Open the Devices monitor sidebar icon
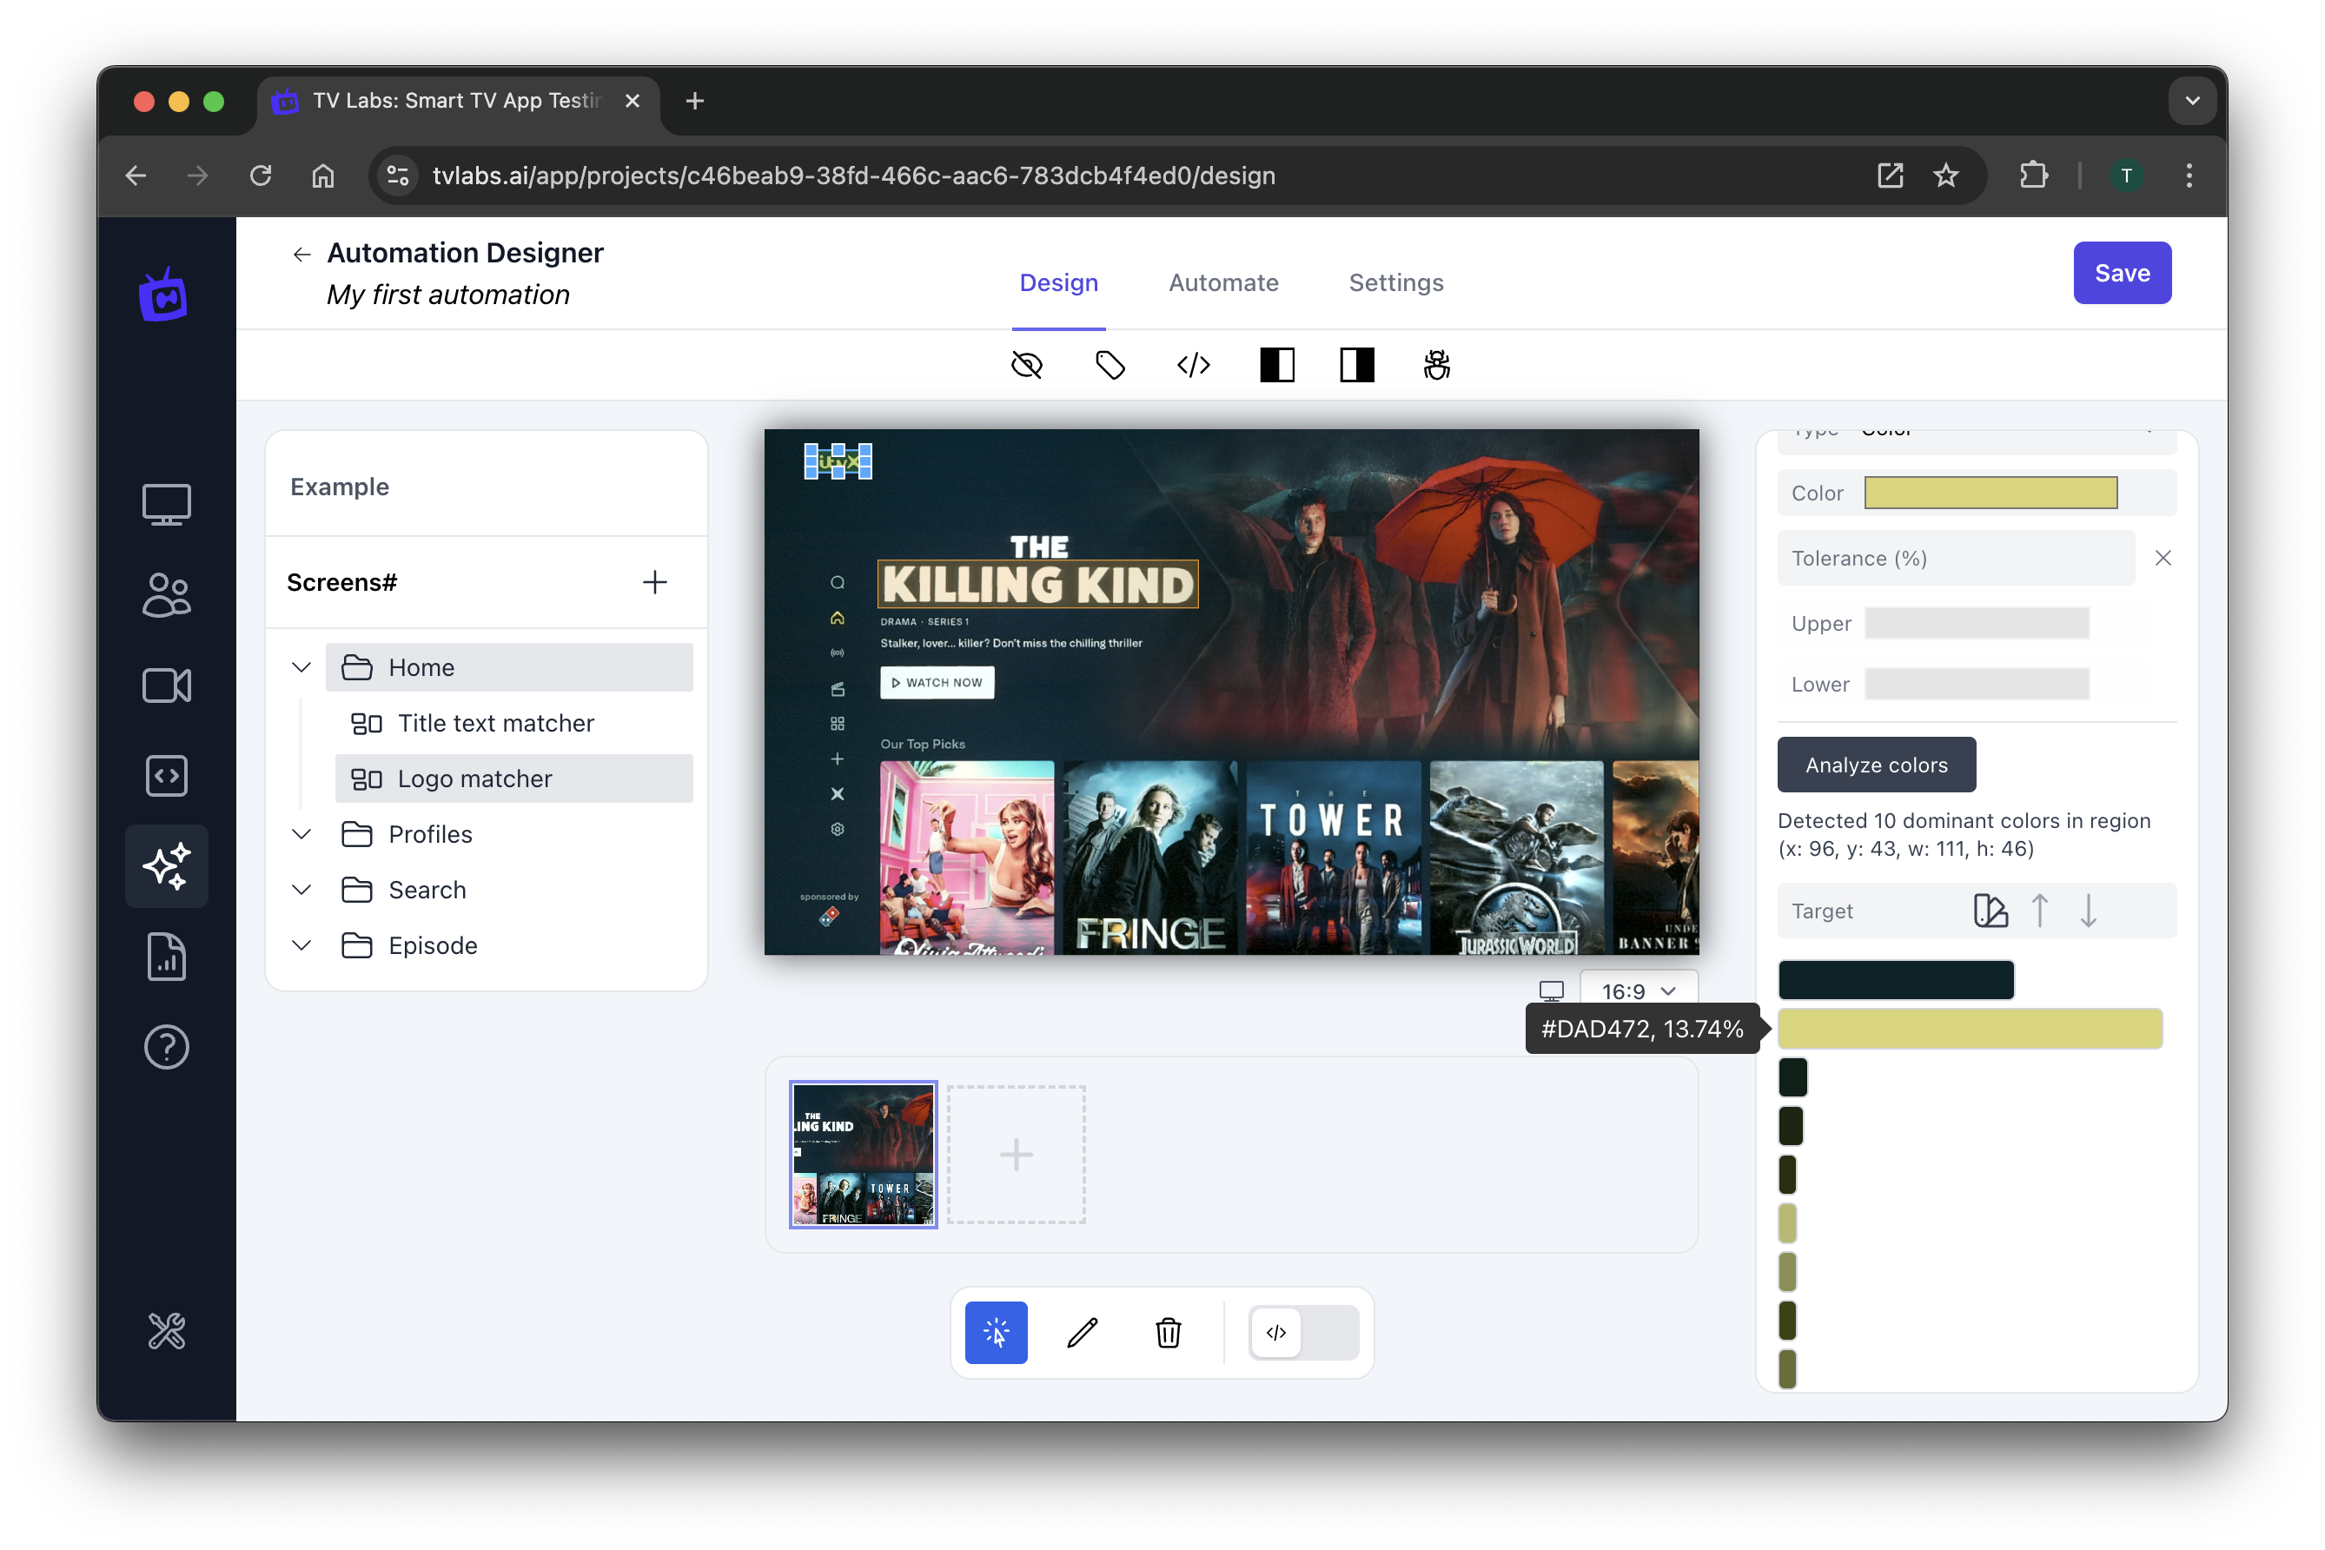Viewport: 2325px width, 1550px height. point(166,504)
